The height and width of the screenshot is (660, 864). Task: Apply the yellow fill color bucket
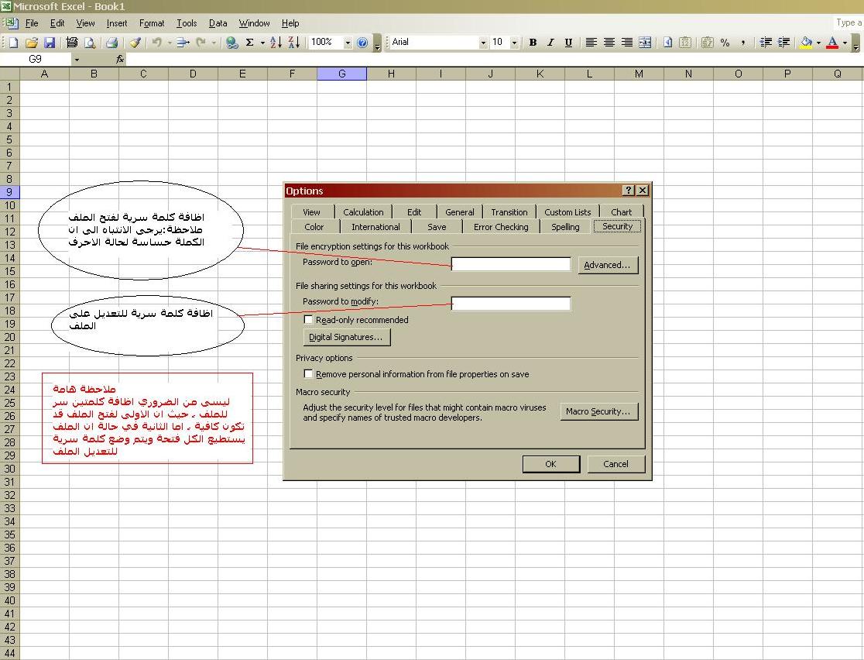click(807, 43)
